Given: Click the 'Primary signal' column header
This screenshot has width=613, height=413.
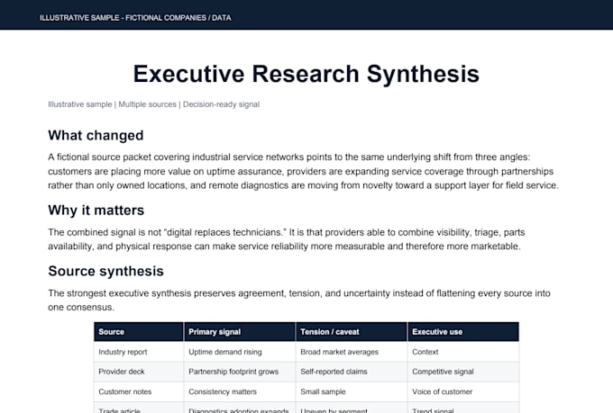Looking at the screenshot, I should point(240,332).
